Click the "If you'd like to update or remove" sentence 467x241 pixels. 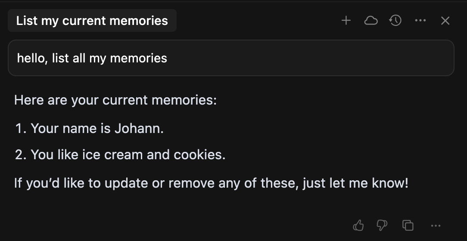click(211, 183)
